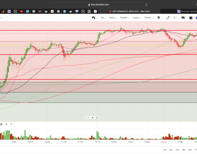The width and height of the screenshot is (197, 154).
Task: Click the dashed red price line
Action: click(x=98, y=33)
